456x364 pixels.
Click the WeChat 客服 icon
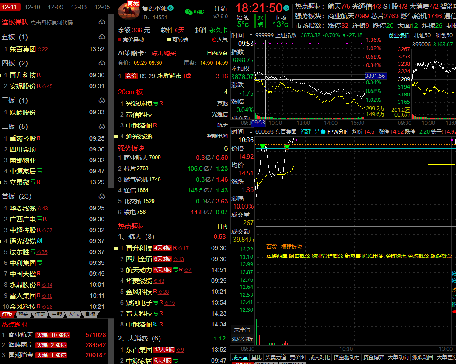pos(188,12)
